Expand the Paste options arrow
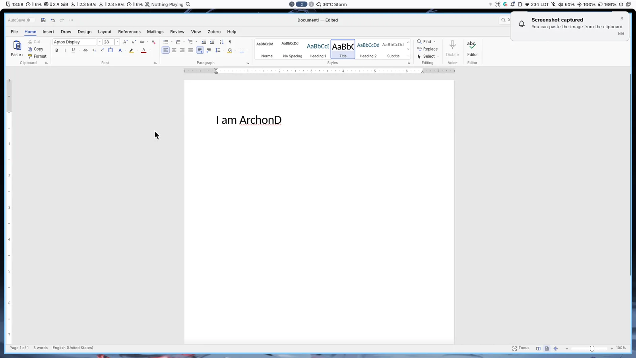 (x=23, y=55)
